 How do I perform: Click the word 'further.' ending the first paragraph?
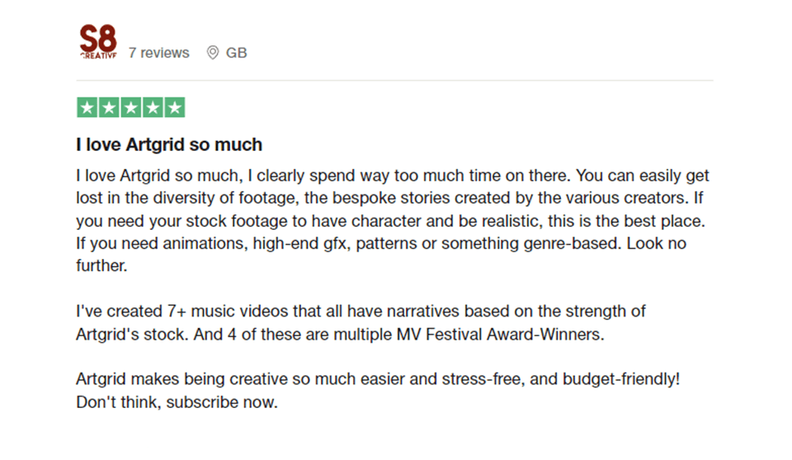102,267
